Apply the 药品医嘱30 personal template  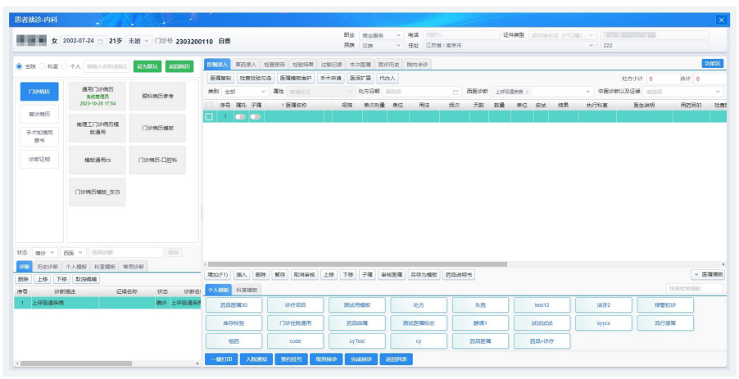pos(233,305)
